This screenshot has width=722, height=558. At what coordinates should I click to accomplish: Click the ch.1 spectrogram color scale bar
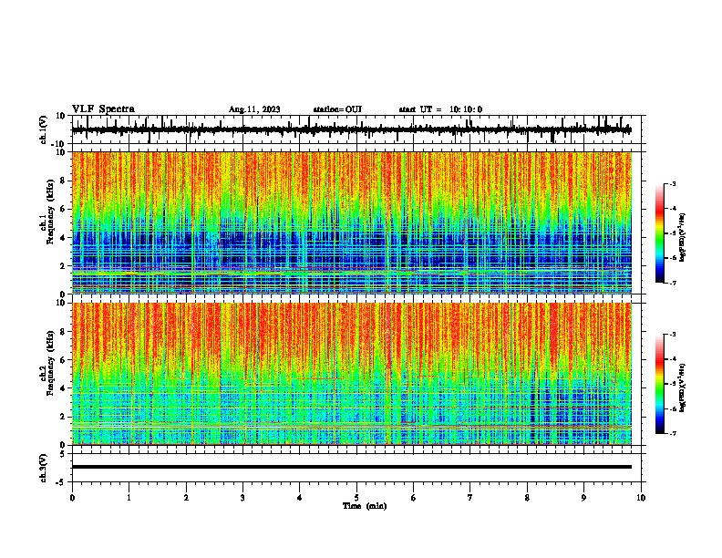tap(660, 233)
